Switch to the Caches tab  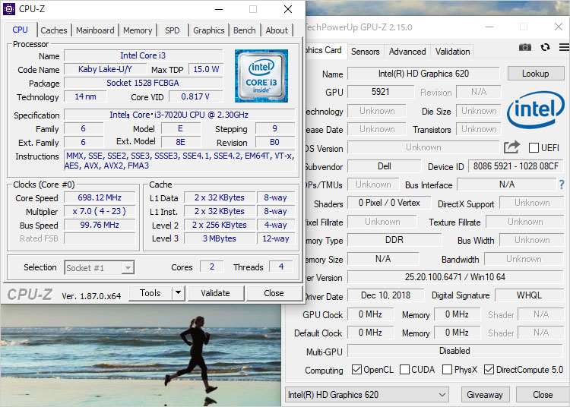pyautogui.click(x=54, y=30)
